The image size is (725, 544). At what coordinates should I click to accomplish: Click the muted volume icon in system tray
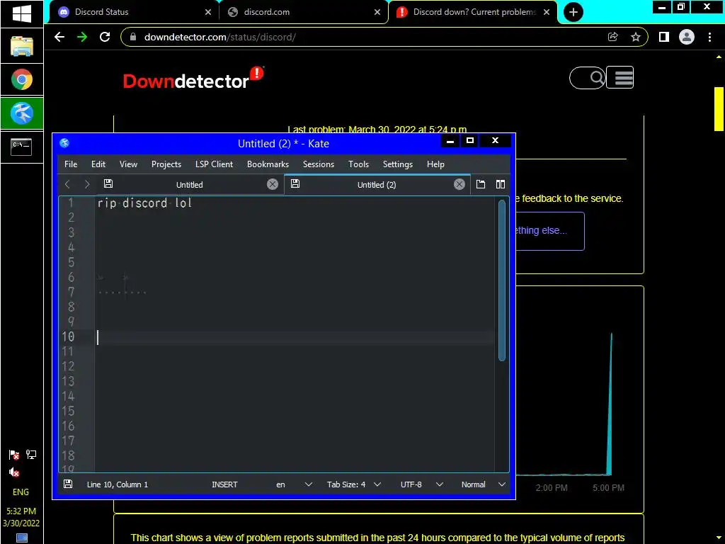click(14, 472)
